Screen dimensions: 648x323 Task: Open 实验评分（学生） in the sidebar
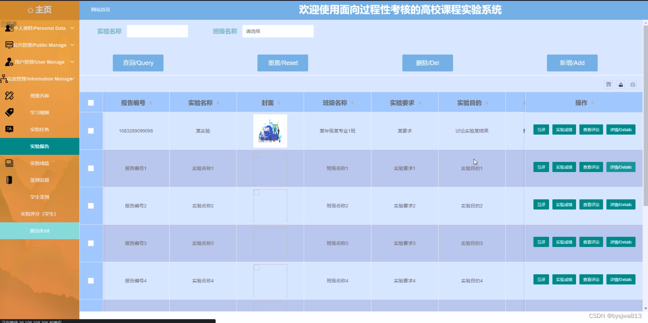pyautogui.click(x=40, y=214)
